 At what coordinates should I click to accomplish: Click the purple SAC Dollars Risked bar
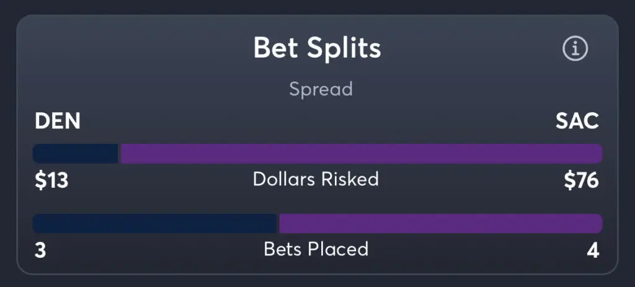click(362, 154)
